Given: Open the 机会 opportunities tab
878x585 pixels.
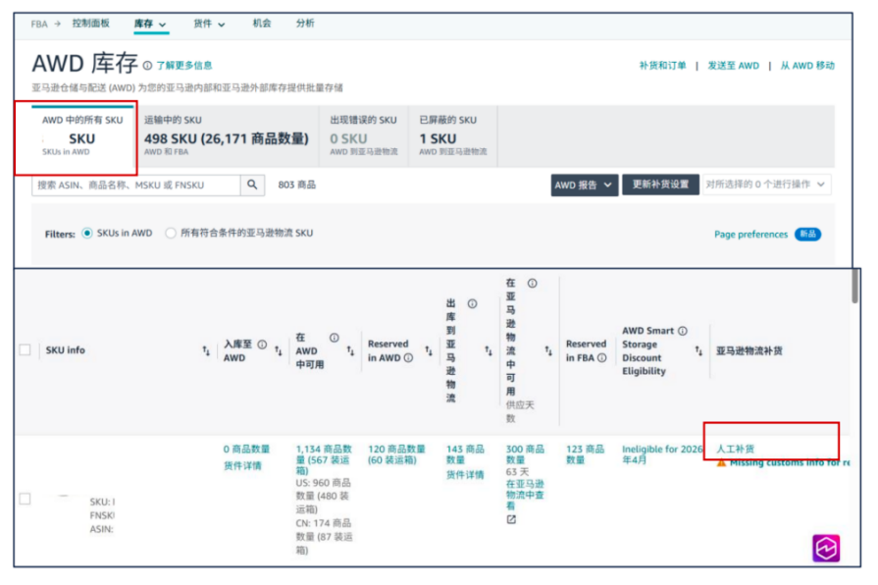Looking at the screenshot, I should pyautogui.click(x=262, y=23).
